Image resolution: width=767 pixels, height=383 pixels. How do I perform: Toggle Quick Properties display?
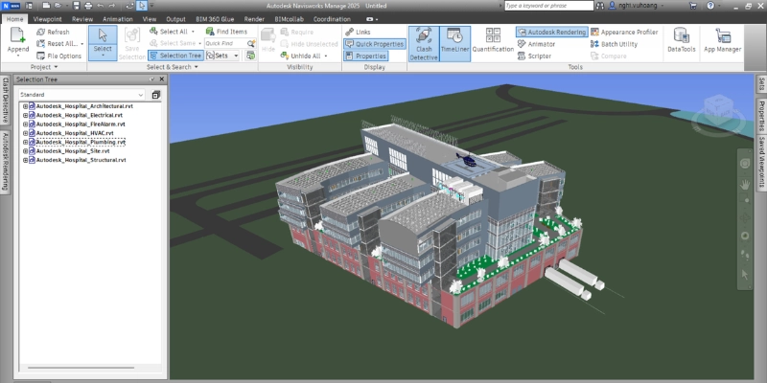375,44
